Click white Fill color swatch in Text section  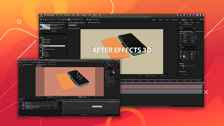184,56
